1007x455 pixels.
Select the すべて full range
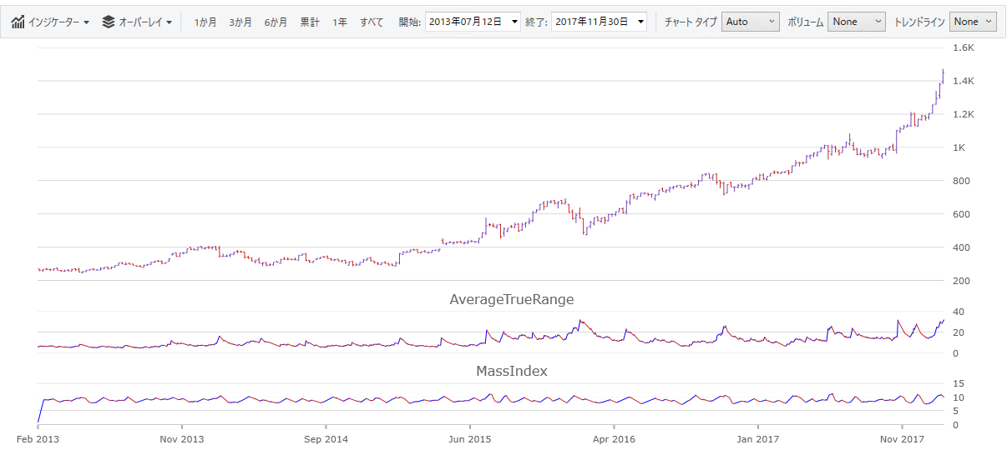pos(372,22)
